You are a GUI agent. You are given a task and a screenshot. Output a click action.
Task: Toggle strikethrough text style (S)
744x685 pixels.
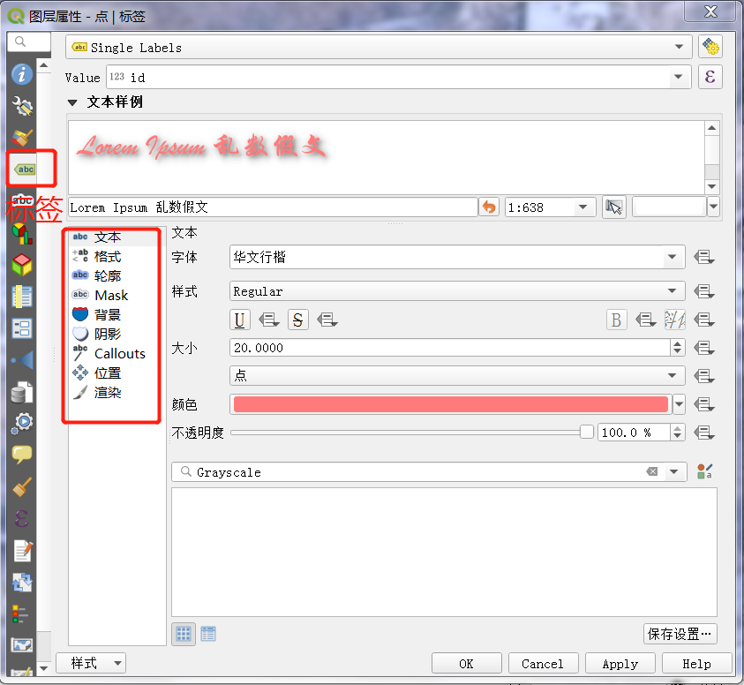point(298,320)
